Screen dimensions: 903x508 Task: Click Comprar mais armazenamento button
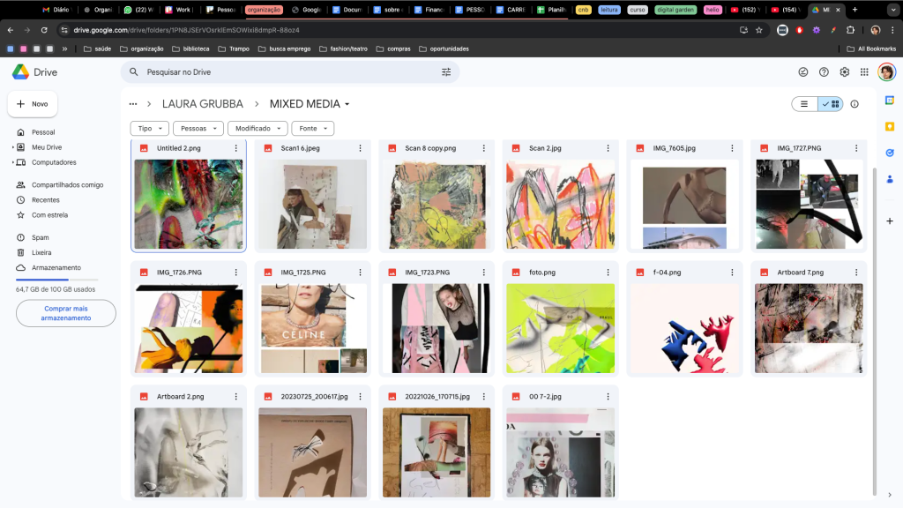[x=66, y=313]
